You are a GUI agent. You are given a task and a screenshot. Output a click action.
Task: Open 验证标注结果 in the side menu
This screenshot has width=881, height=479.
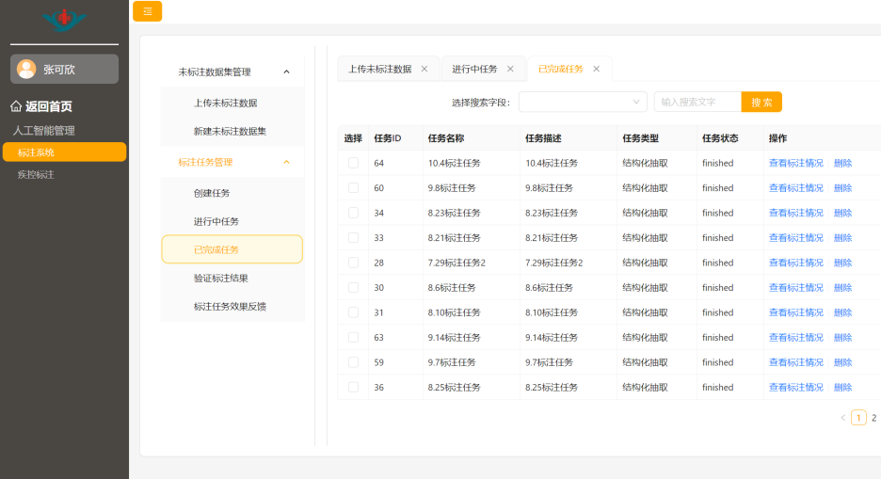tap(221, 279)
